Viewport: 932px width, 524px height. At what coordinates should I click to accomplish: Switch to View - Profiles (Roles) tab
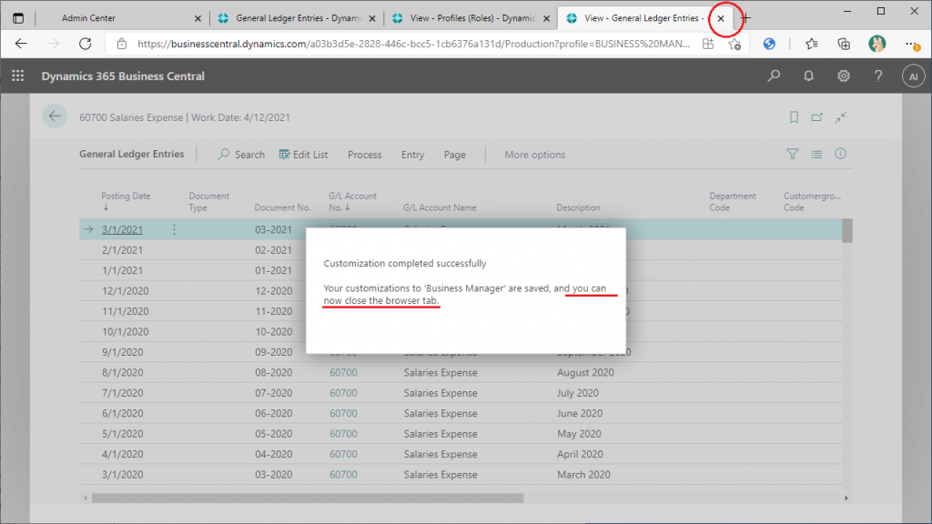472,18
